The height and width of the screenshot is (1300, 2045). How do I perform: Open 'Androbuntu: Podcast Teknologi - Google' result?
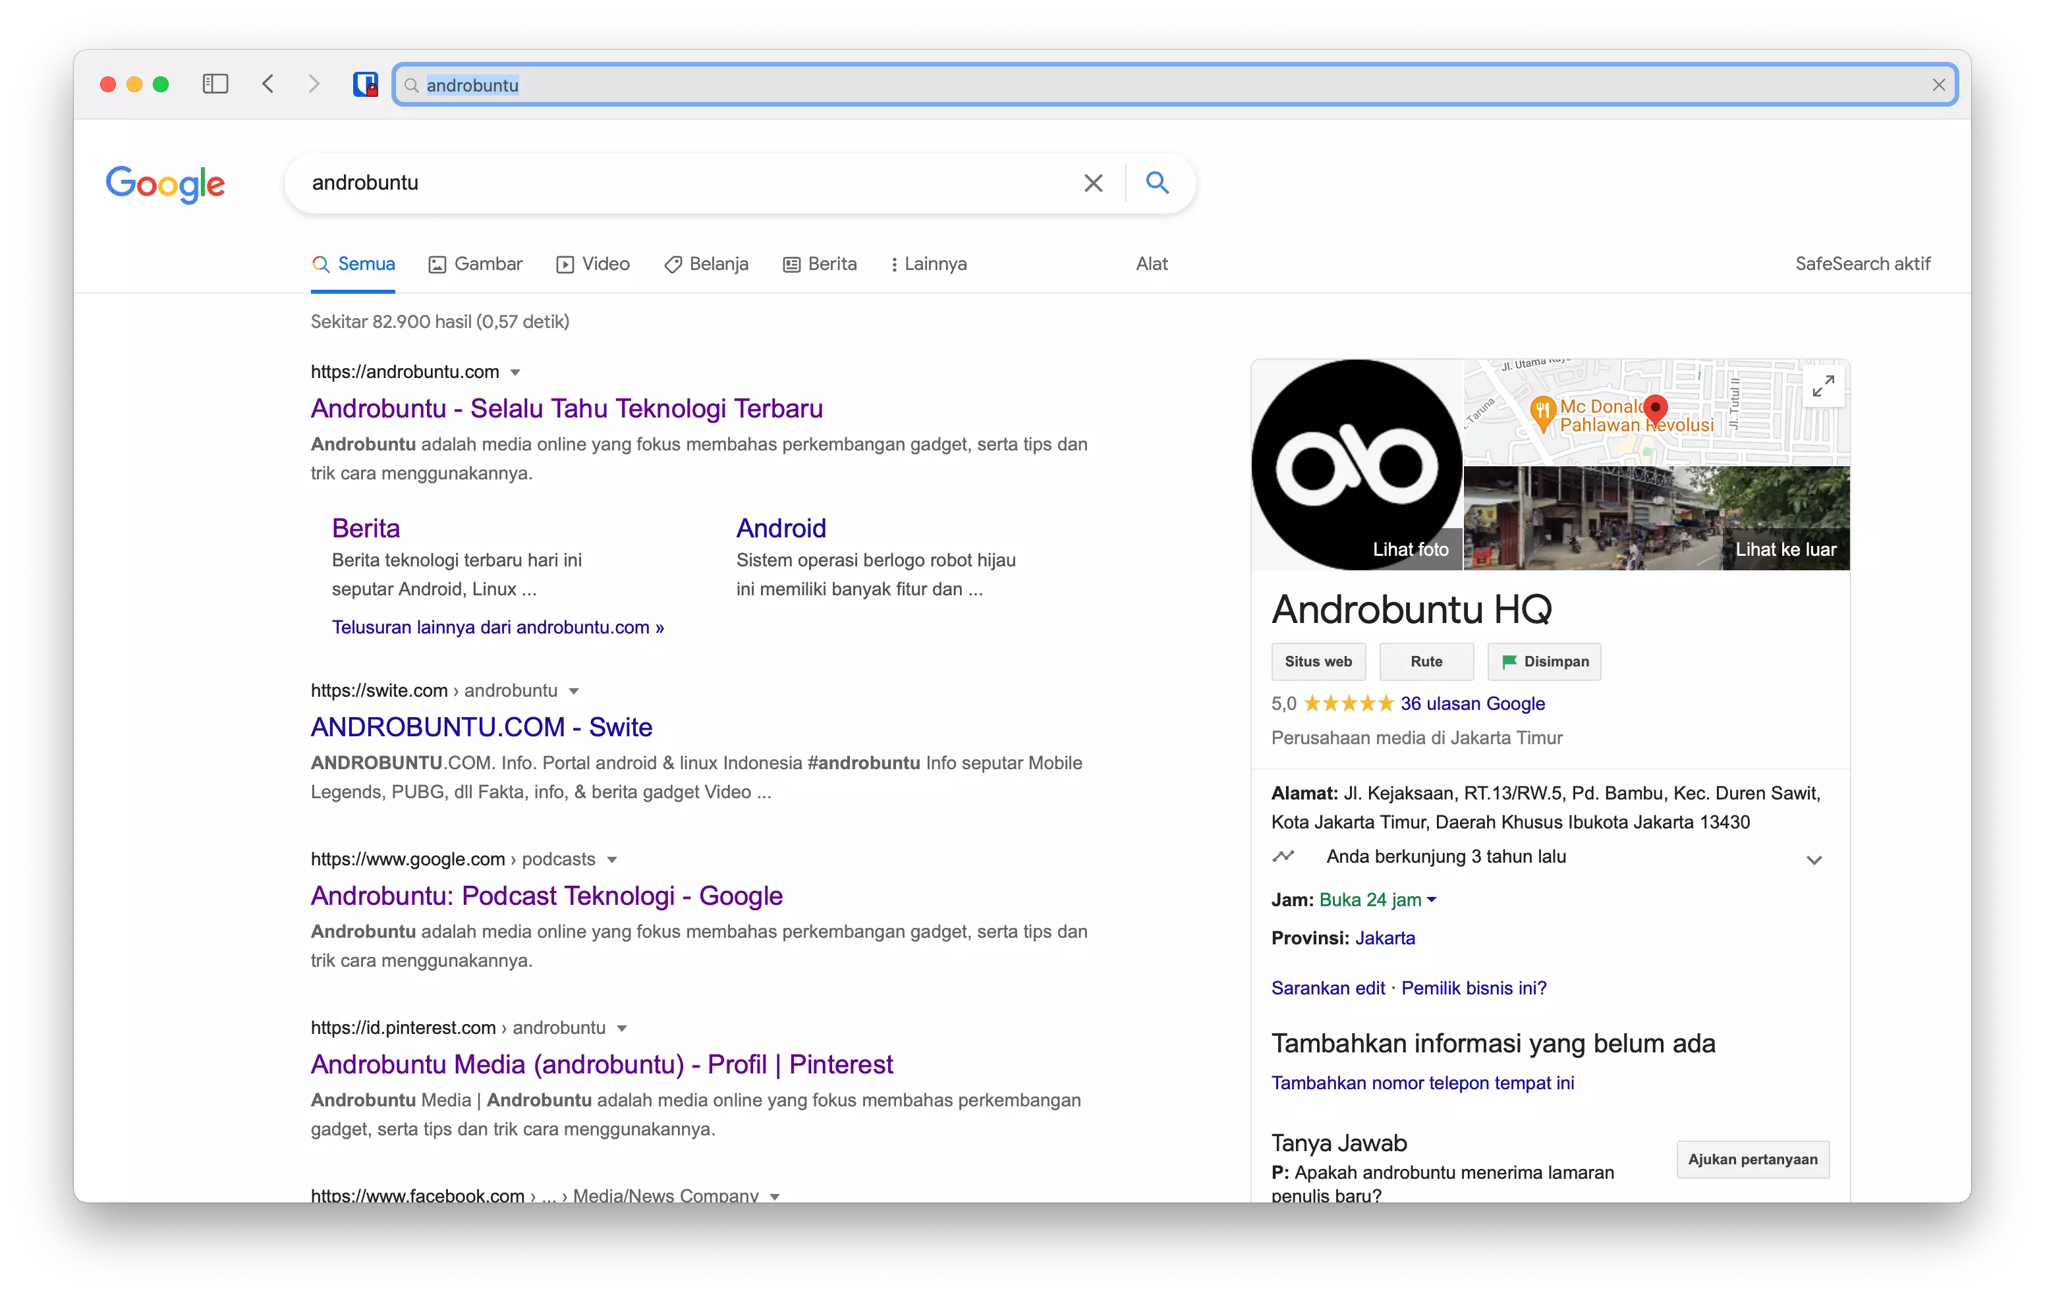pyautogui.click(x=546, y=896)
